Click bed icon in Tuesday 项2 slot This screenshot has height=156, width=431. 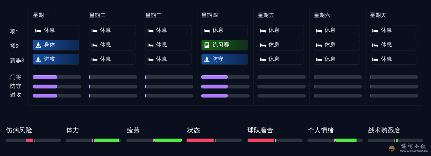(x=94, y=45)
